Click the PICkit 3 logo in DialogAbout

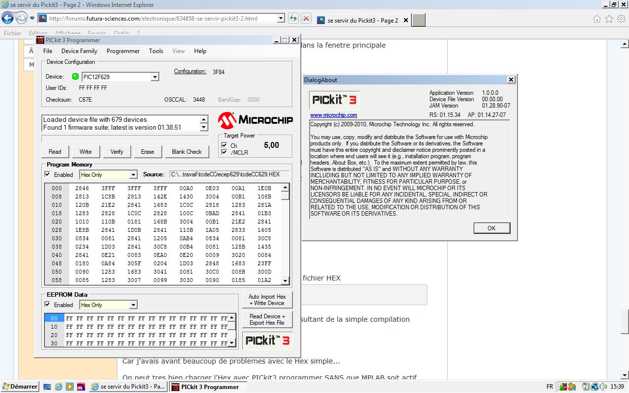[334, 100]
